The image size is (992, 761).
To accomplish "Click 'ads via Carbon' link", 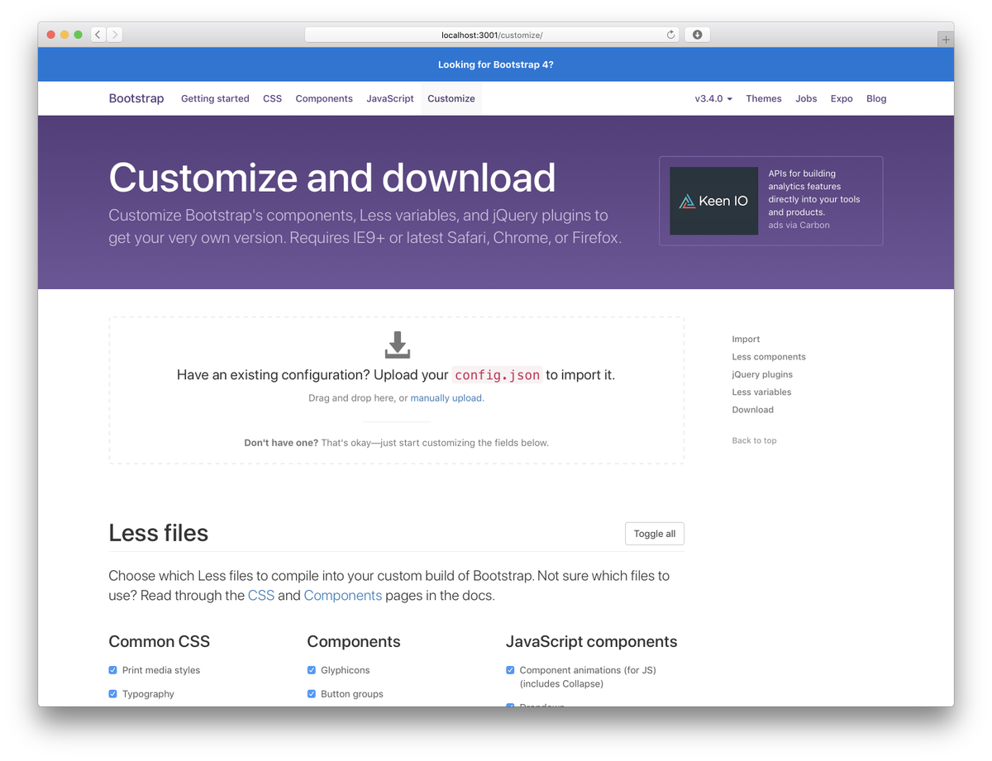I will click(799, 225).
